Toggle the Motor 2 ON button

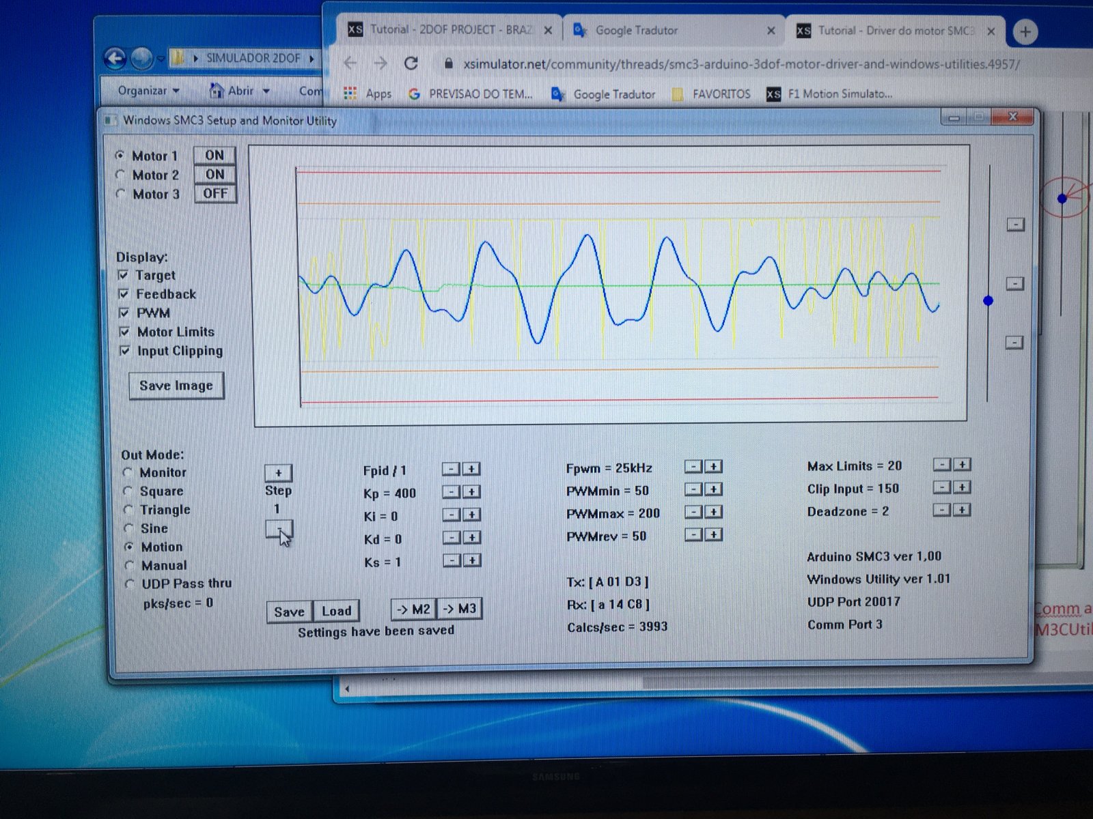click(215, 175)
